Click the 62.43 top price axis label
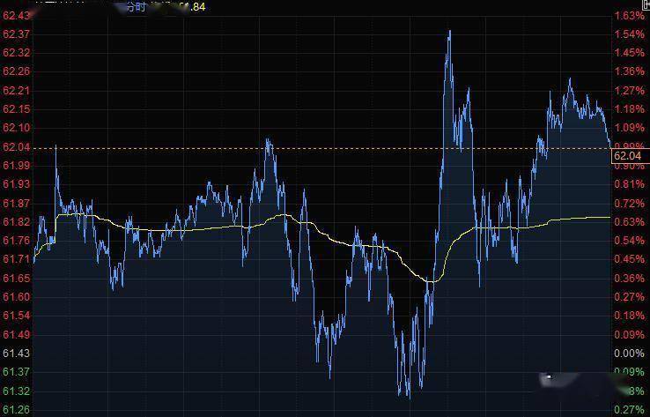 pos(17,16)
